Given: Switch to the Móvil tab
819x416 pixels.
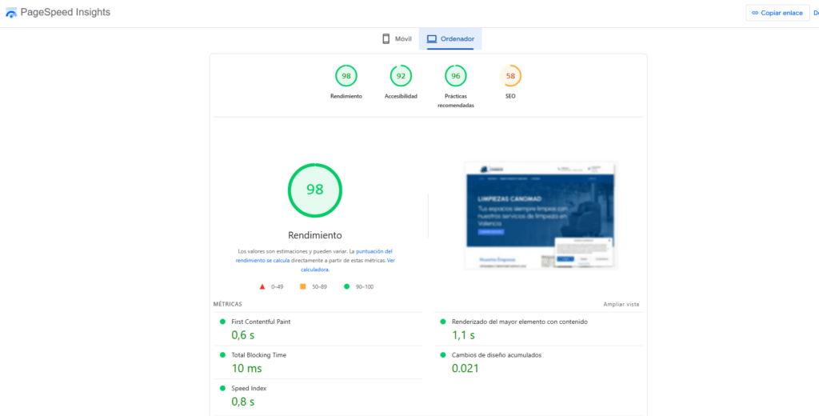Looking at the screenshot, I should (397, 38).
